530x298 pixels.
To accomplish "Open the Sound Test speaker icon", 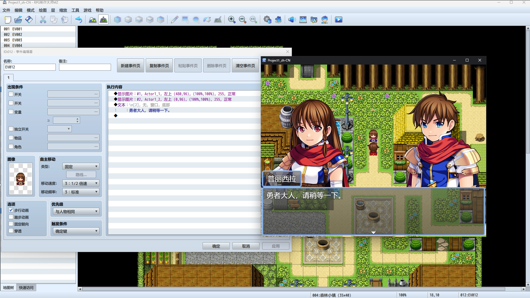I will pyautogui.click(x=292, y=20).
